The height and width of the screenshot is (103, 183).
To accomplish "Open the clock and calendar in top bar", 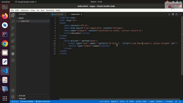I will click(x=96, y=2).
